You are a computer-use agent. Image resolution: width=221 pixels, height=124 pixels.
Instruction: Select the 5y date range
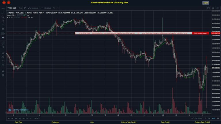point(9,118)
